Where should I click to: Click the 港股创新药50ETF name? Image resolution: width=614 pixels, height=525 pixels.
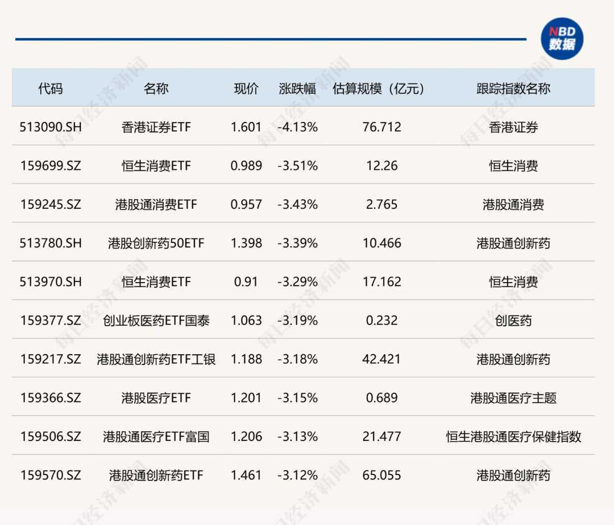(156, 243)
